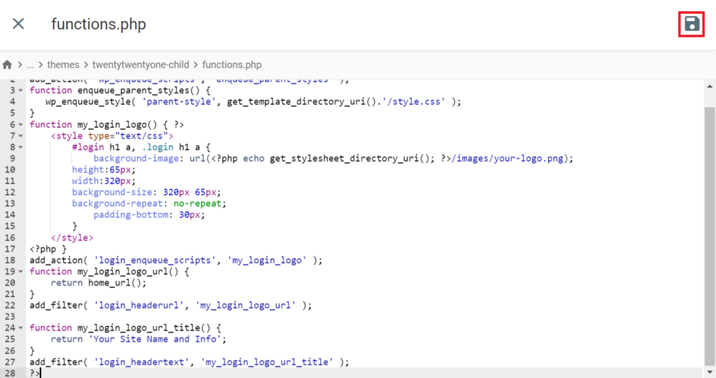This screenshot has height=378, width=716.
Task: Click on the 'no-repeat' value on line 13
Action: coord(197,203)
